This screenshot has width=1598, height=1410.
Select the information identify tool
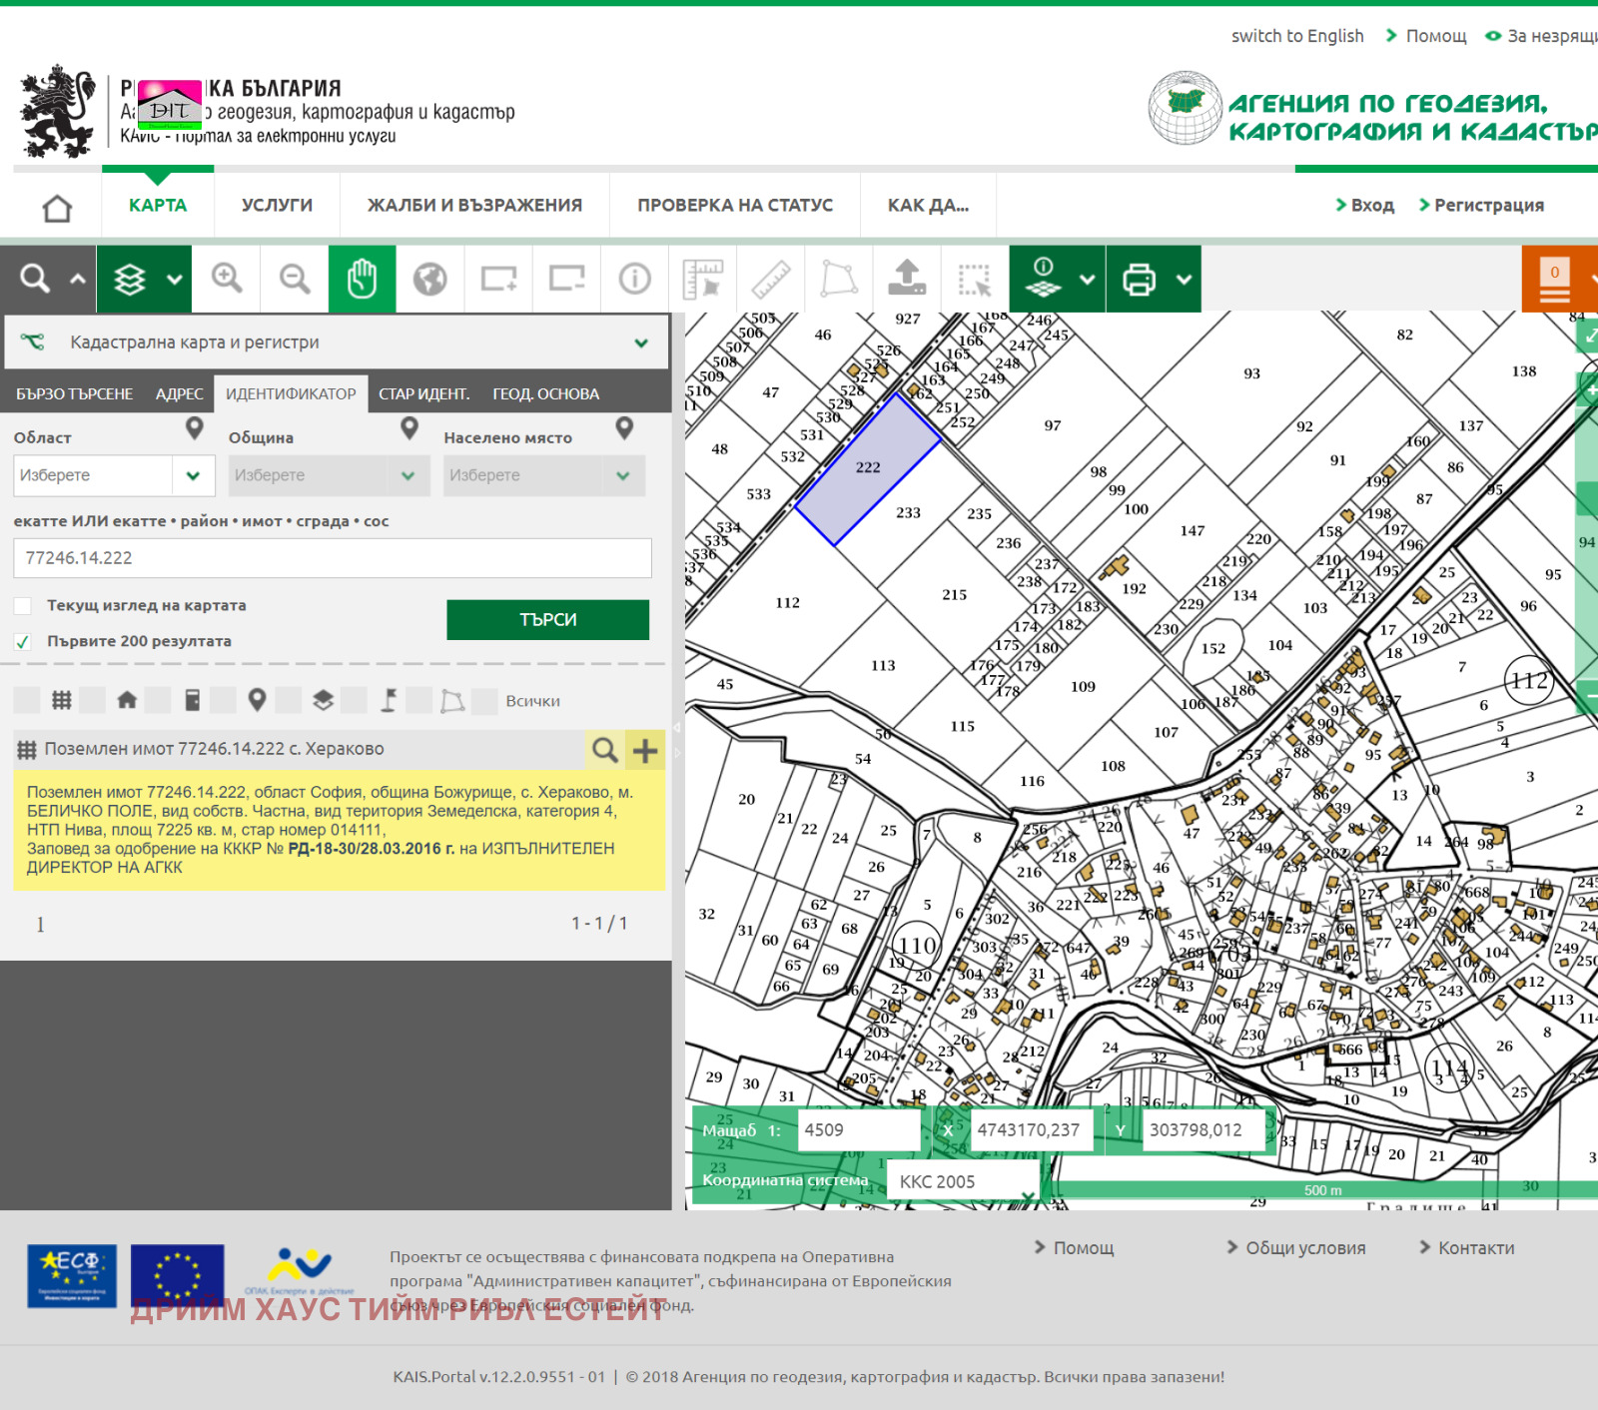point(634,279)
